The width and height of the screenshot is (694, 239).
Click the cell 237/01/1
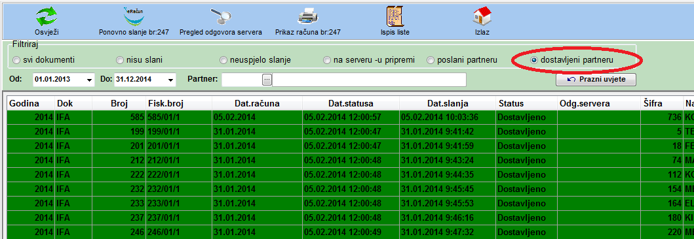(179, 218)
